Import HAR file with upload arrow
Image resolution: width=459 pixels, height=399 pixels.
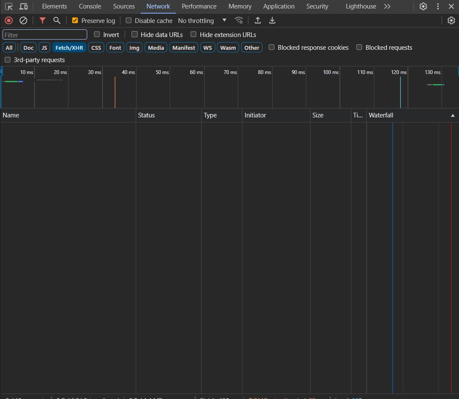pyautogui.click(x=258, y=20)
